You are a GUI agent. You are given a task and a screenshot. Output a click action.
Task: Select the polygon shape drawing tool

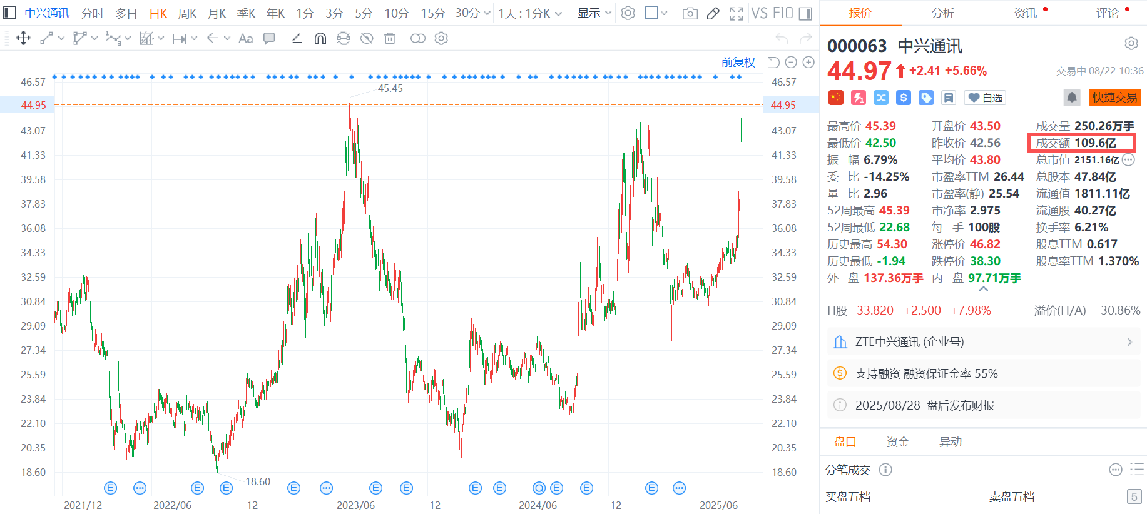tap(79, 39)
